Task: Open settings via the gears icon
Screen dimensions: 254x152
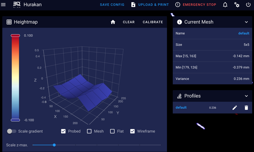Action: 237,5
